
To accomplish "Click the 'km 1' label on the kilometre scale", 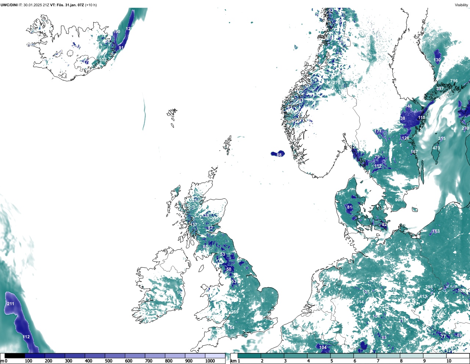I will click(235, 361).
